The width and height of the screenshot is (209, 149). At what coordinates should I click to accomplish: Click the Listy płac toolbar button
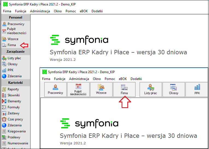click(151, 89)
